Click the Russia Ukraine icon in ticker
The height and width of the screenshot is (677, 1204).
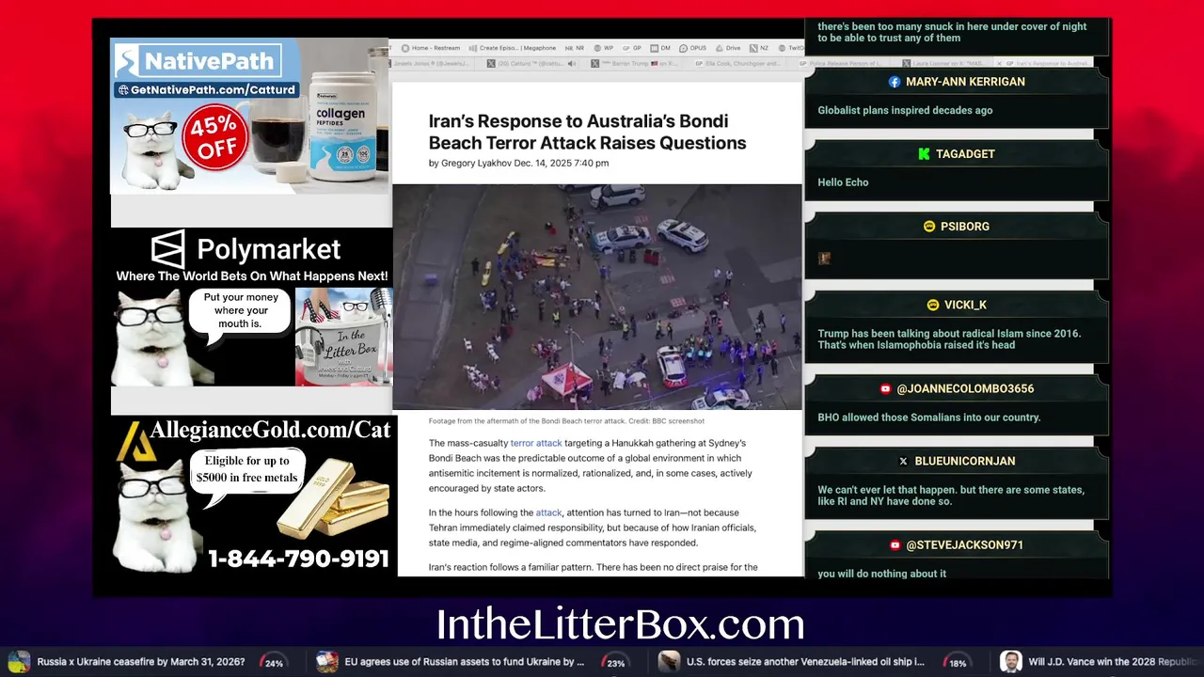pyautogui.click(x=19, y=662)
